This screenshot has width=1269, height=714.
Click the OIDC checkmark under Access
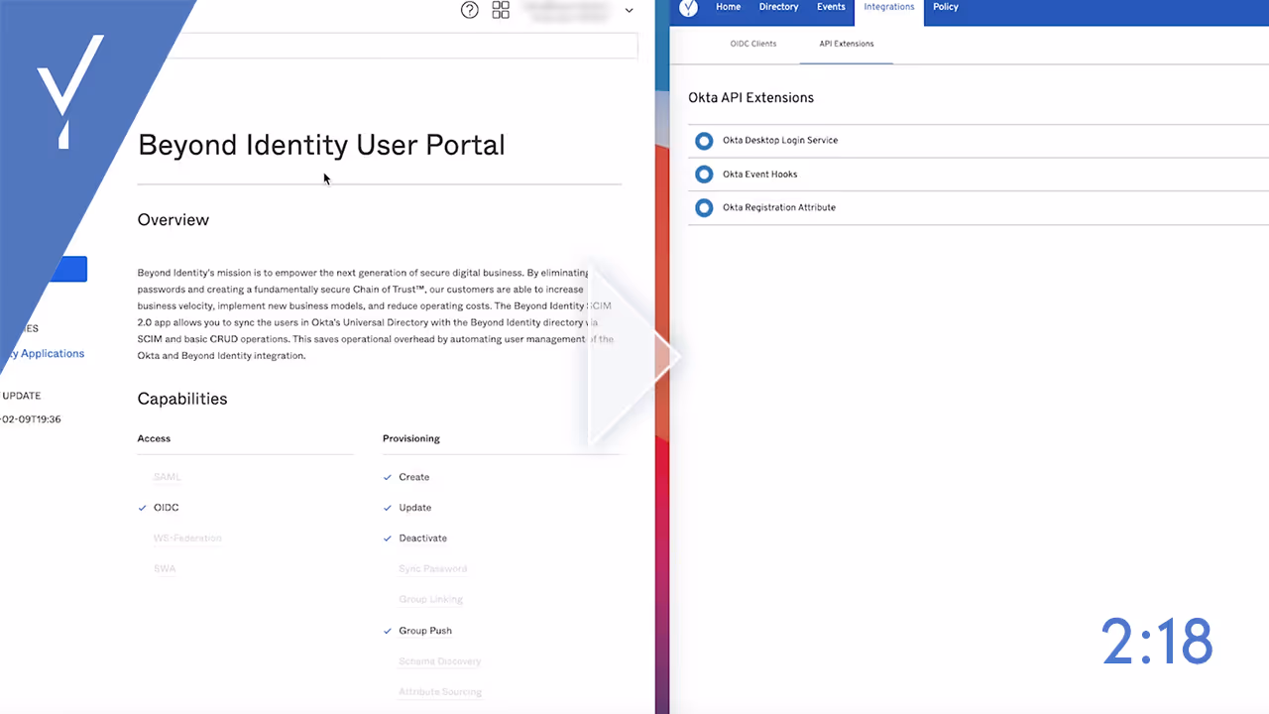pos(143,507)
